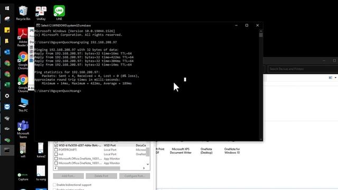Click the cmd prompt line after ping results
Image resolution: width=338 pixels, height=190 pixels.
tap(58, 91)
